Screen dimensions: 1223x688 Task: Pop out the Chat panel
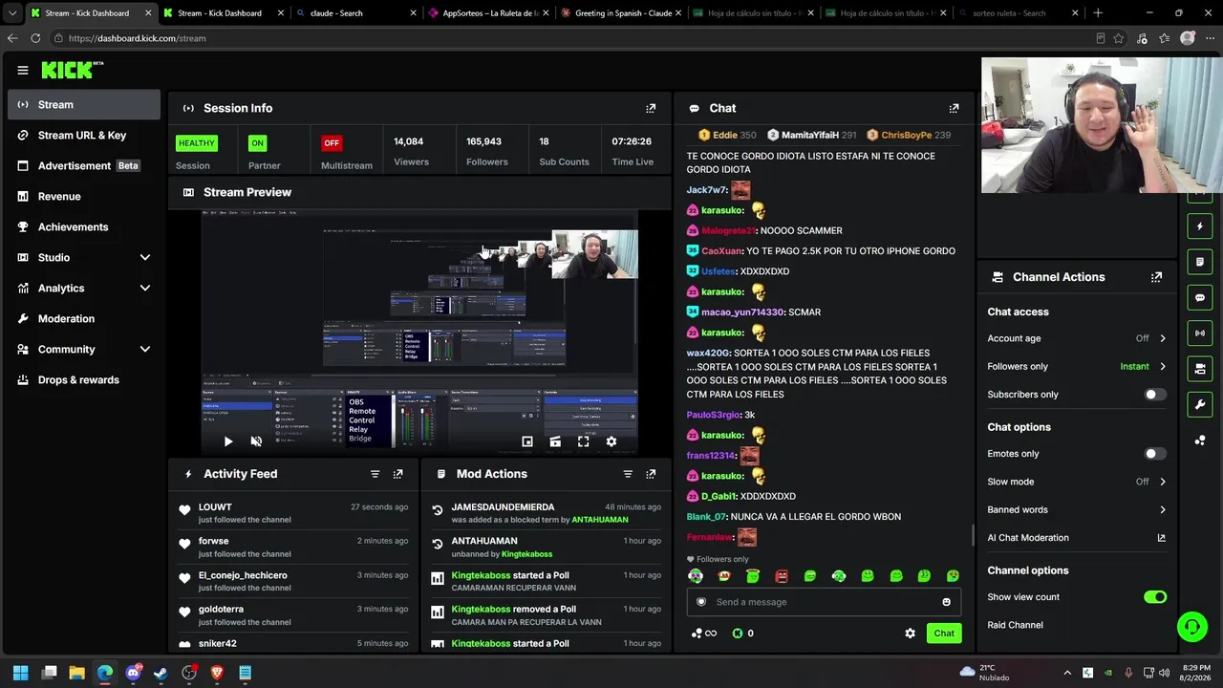pos(954,108)
